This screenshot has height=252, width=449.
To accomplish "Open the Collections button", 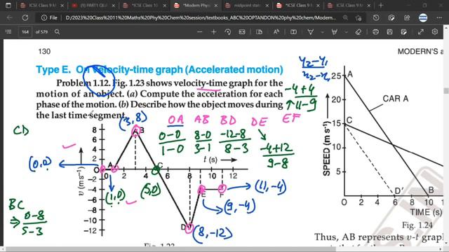I will pos(391,17).
